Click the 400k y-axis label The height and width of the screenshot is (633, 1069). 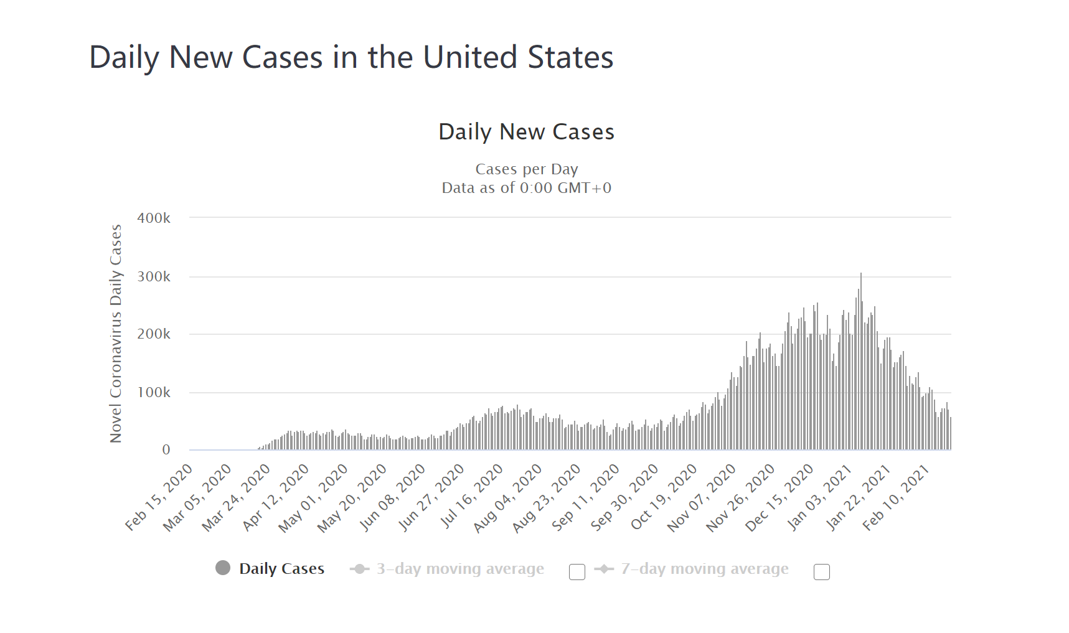pyautogui.click(x=154, y=218)
